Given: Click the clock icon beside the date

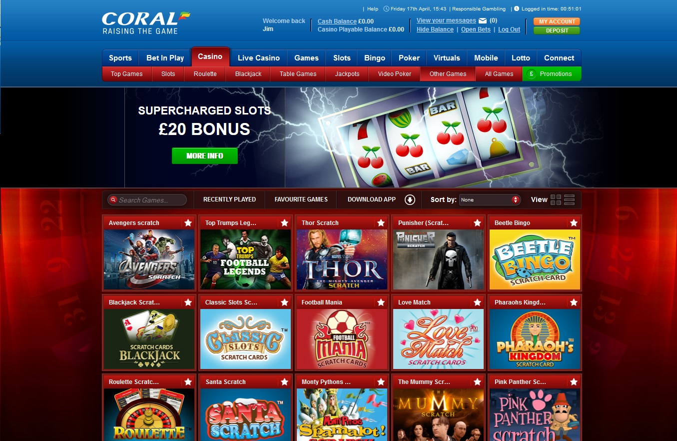Looking at the screenshot, I should click(x=386, y=9).
